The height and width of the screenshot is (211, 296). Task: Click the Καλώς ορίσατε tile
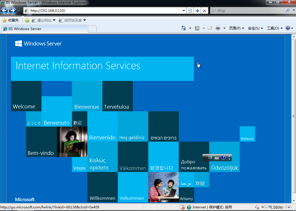[102, 157]
